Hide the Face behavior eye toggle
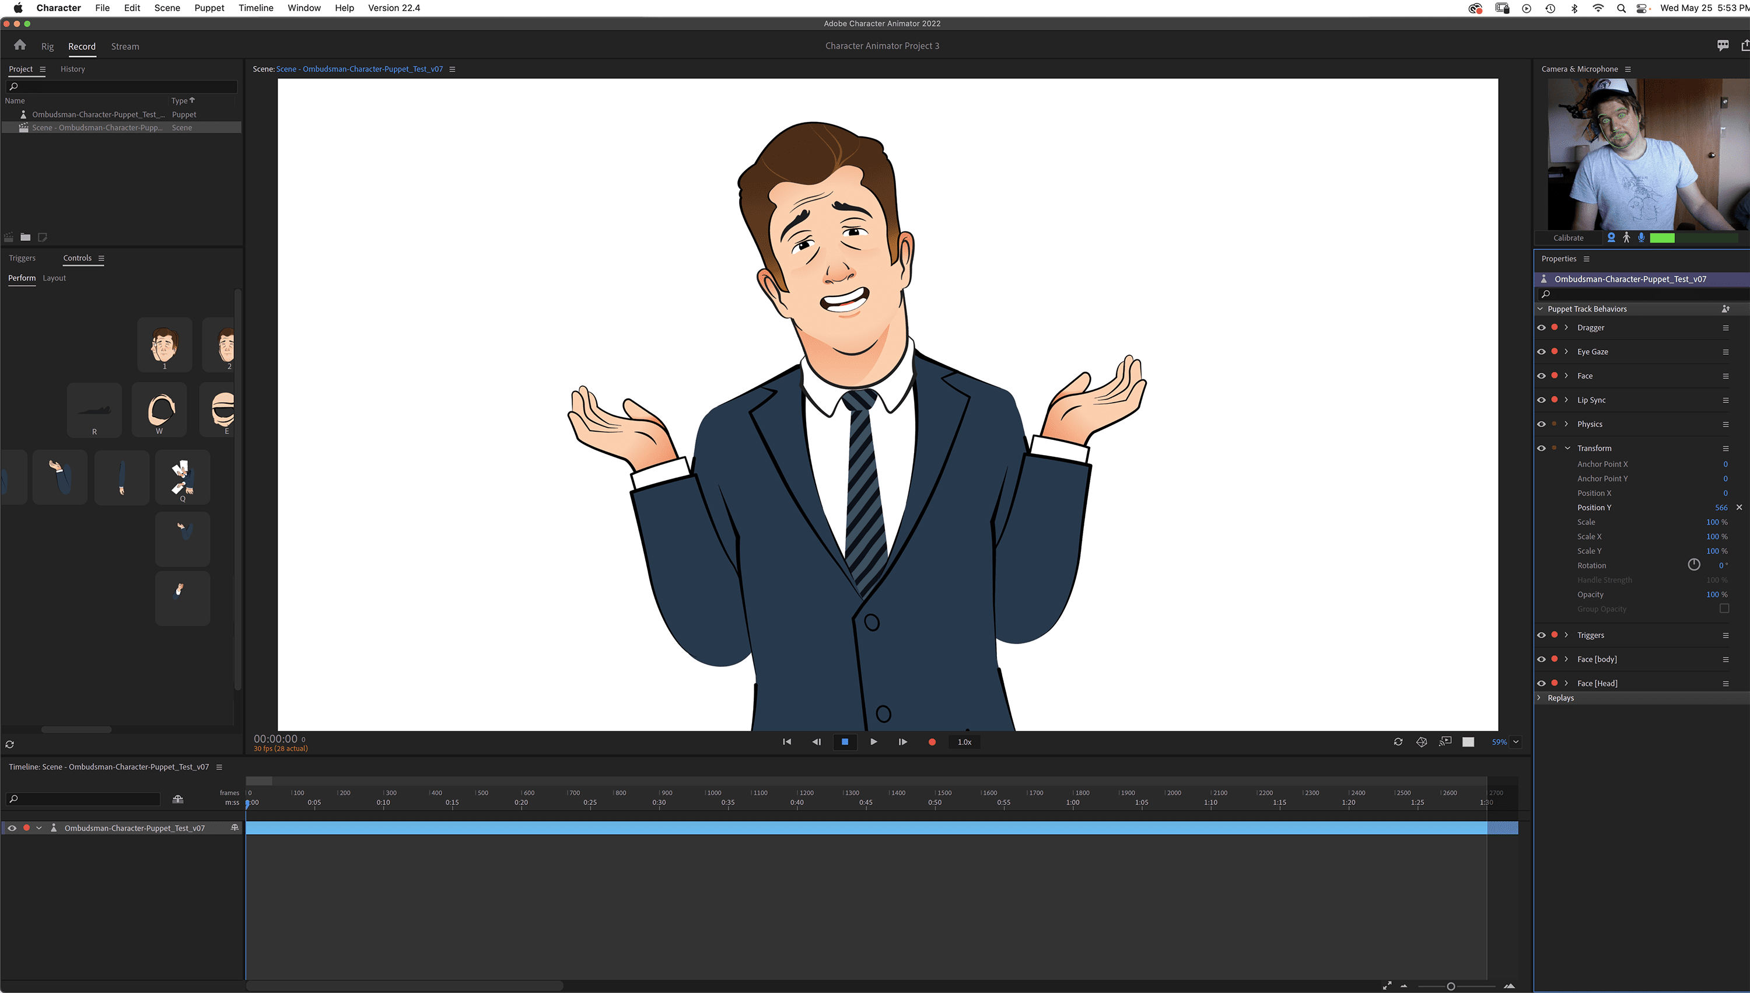The width and height of the screenshot is (1750, 993). click(x=1541, y=376)
